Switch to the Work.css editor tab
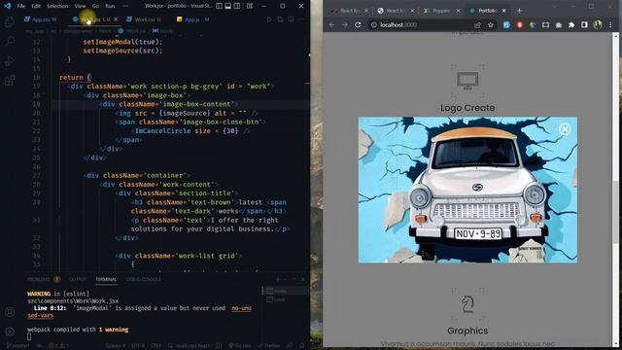Image resolution: width=622 pixels, height=350 pixels. pos(144,19)
